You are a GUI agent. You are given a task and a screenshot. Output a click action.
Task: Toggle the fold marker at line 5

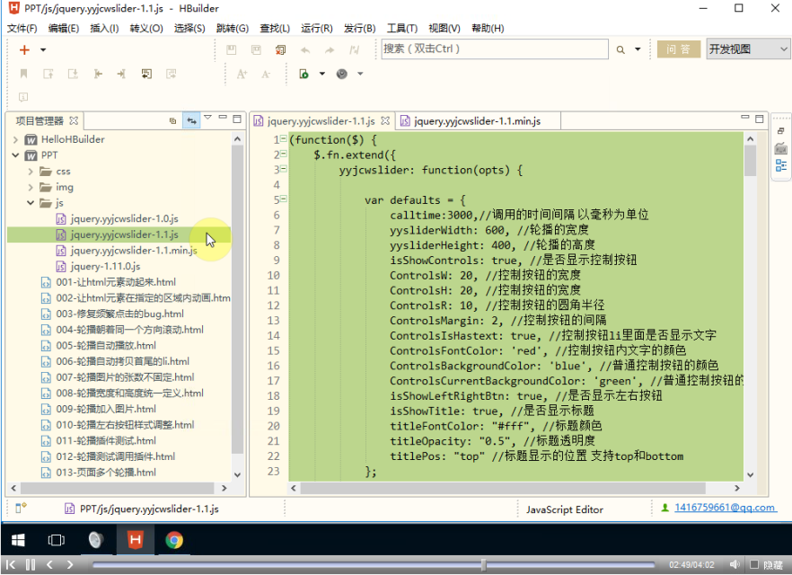[284, 200]
